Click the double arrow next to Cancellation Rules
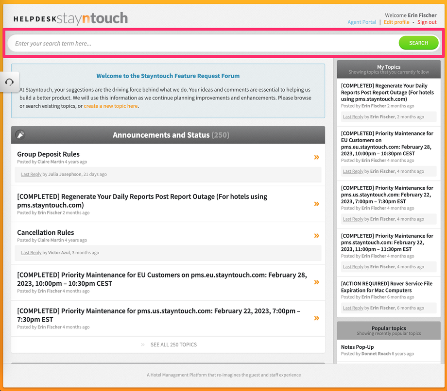 point(316,236)
